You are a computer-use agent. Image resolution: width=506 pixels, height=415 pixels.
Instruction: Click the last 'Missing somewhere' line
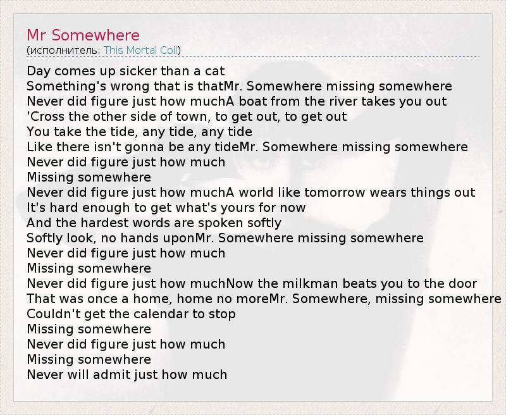89,359
